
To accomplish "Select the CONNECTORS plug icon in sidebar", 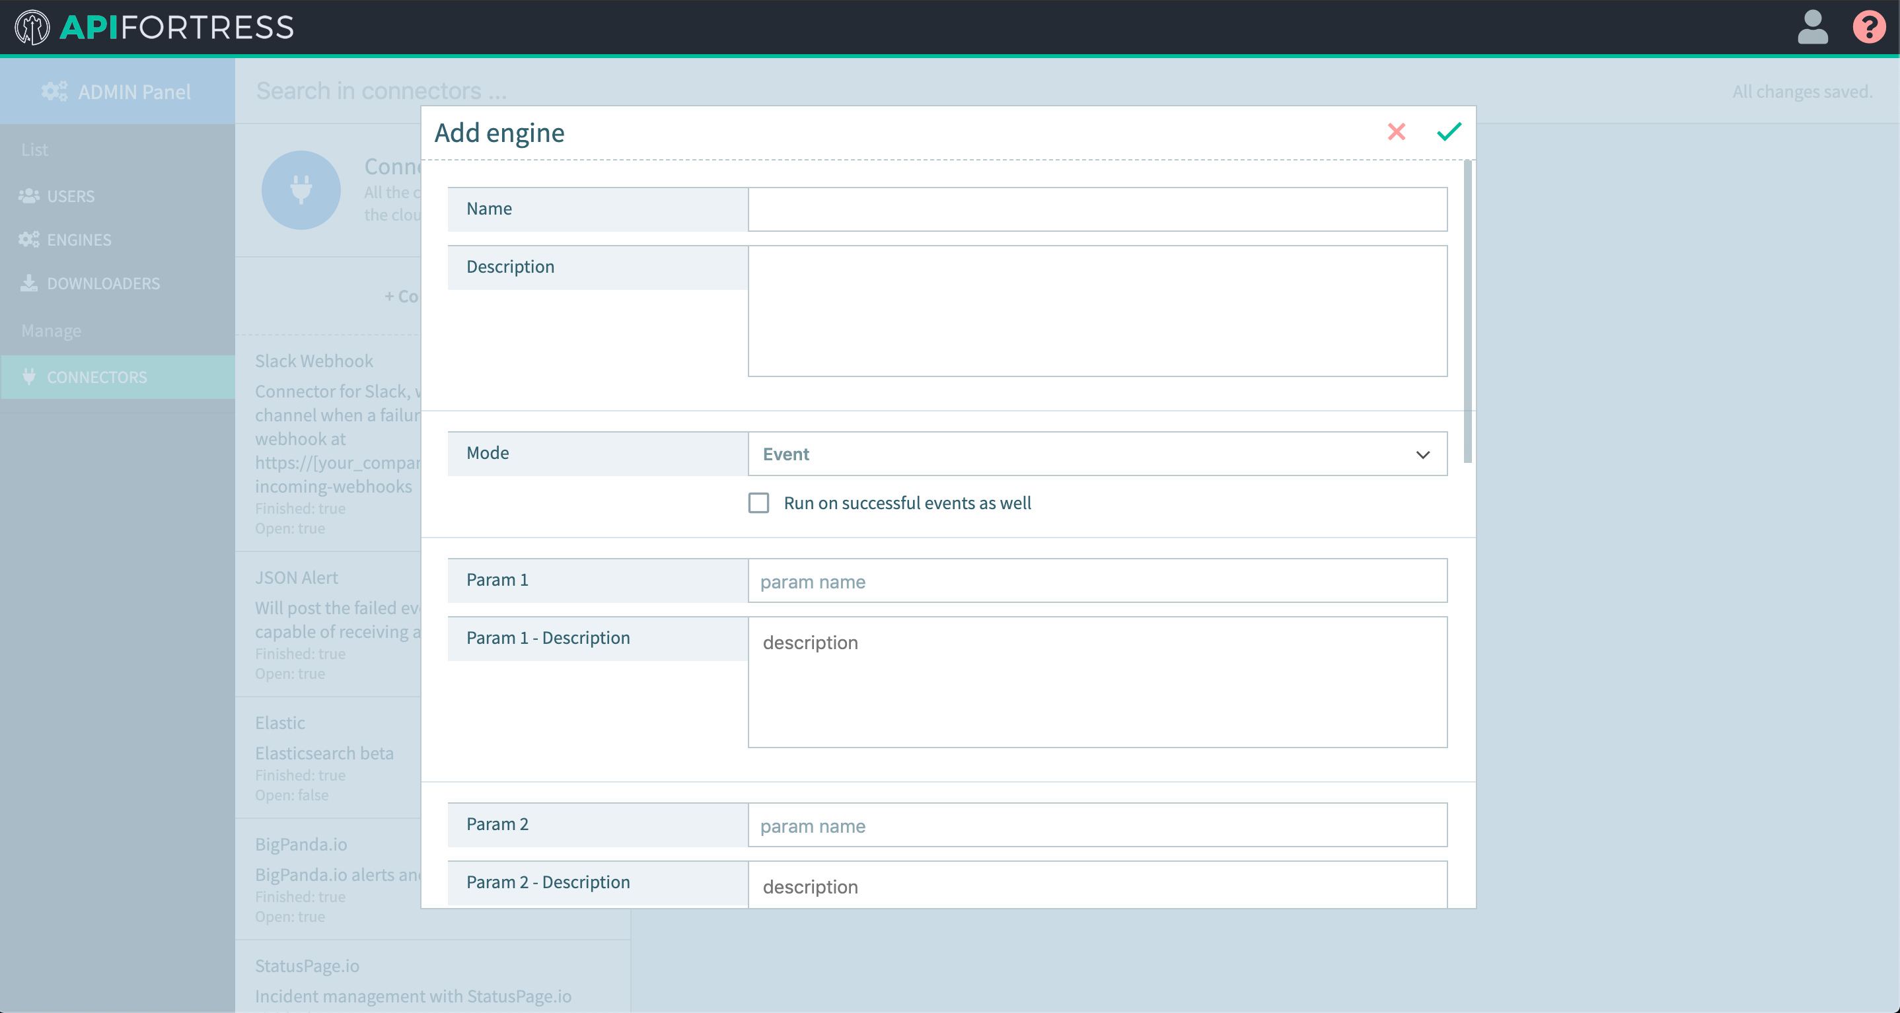I will (x=28, y=377).
